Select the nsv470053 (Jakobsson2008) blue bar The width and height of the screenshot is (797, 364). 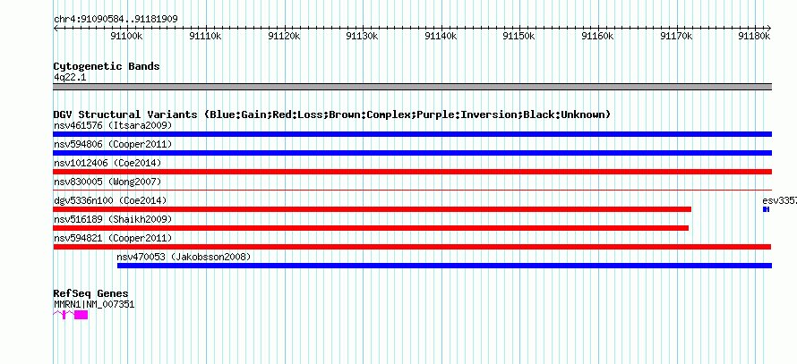[x=444, y=266]
